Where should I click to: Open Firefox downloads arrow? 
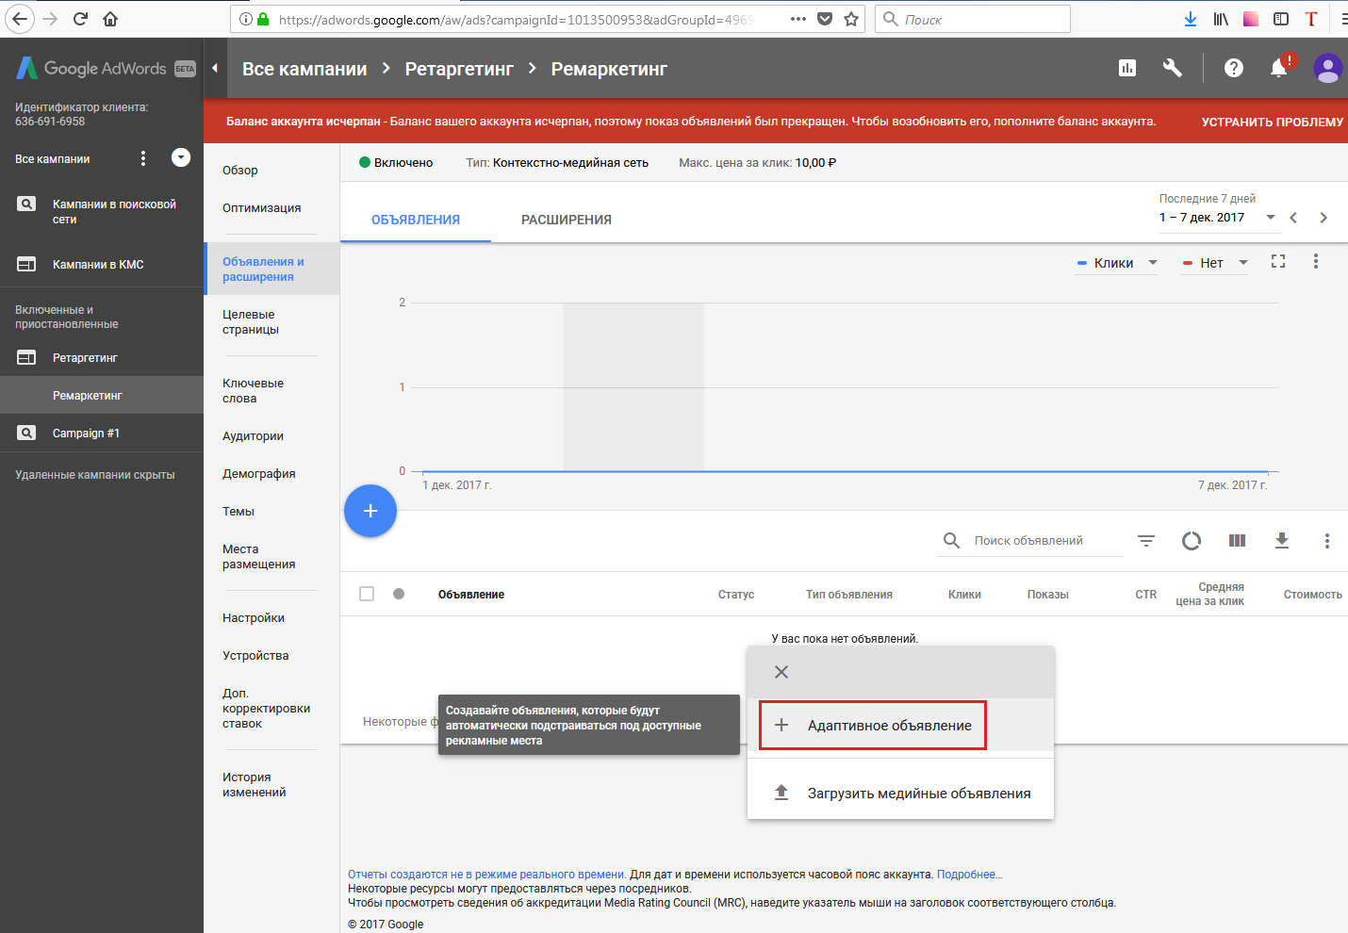click(x=1191, y=19)
